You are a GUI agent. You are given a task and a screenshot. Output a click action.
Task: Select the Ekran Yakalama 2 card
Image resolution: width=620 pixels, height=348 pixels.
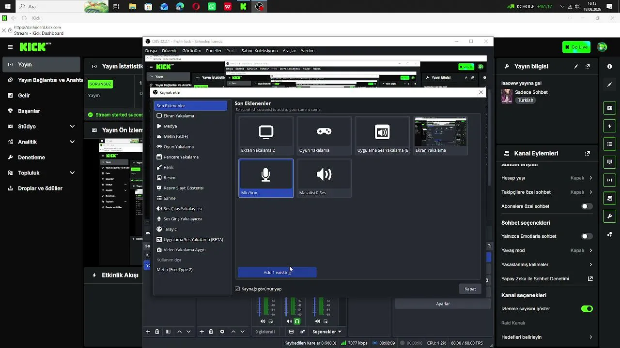tap(266, 135)
